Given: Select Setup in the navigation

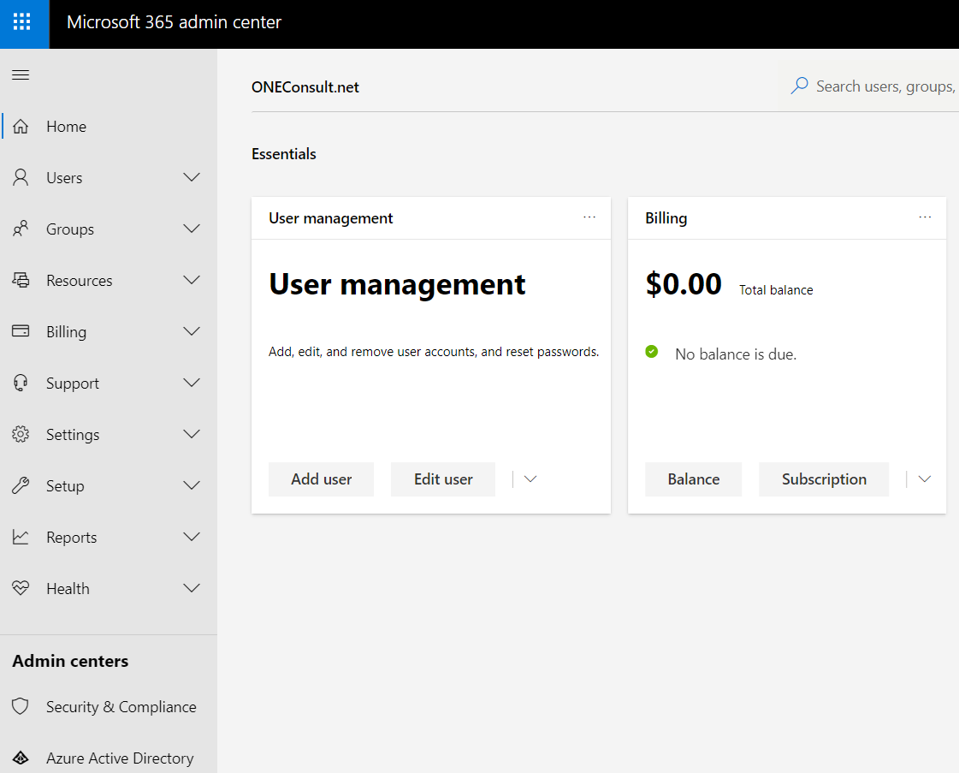Looking at the screenshot, I should (x=109, y=485).
